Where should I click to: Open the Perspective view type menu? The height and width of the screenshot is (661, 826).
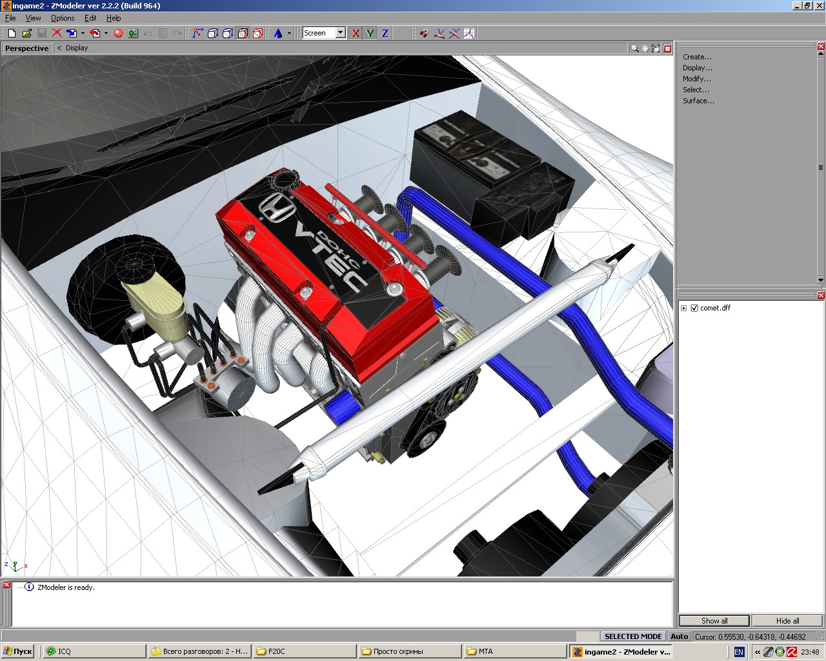(26, 48)
